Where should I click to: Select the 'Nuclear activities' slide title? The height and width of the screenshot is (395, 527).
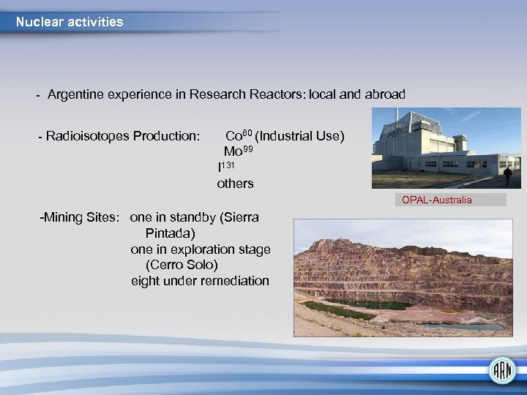[70, 22]
